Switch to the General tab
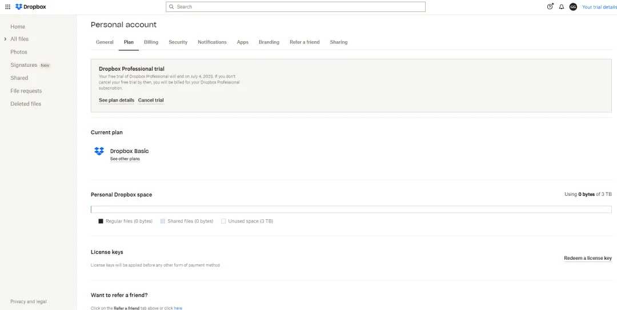 pyautogui.click(x=105, y=42)
